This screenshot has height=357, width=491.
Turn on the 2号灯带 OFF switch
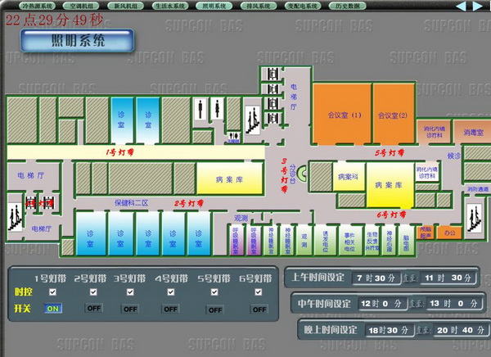pyautogui.click(x=94, y=309)
